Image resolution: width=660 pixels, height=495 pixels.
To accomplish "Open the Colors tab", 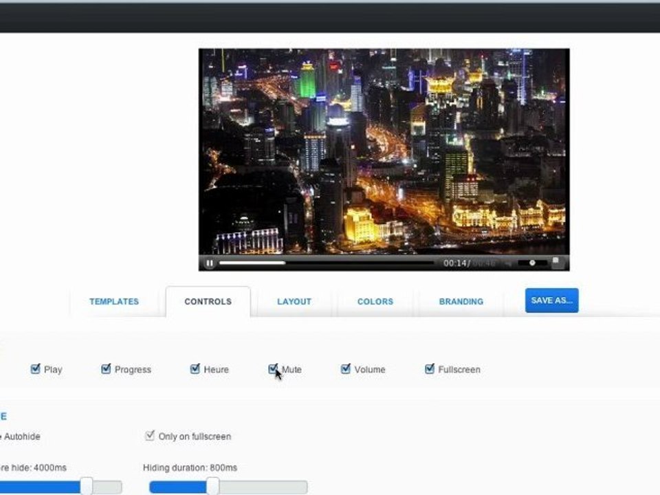I will coord(375,301).
